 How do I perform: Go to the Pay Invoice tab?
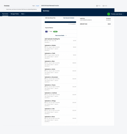coord(5,14)
